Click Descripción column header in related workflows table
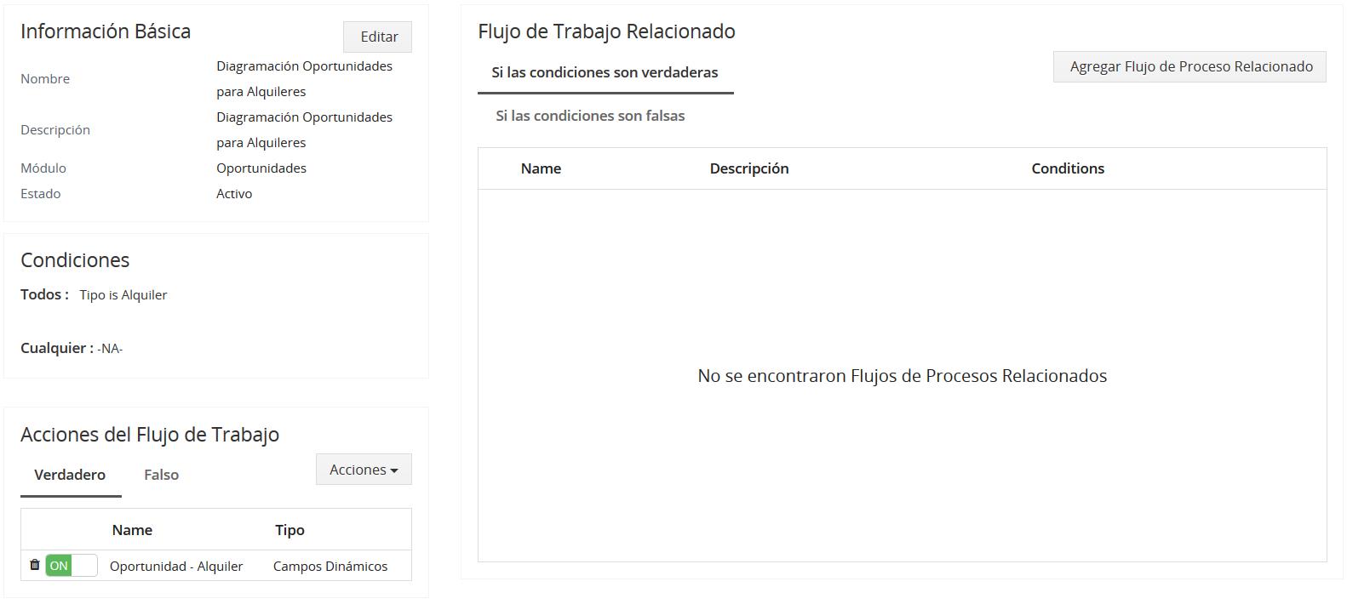 tap(749, 168)
